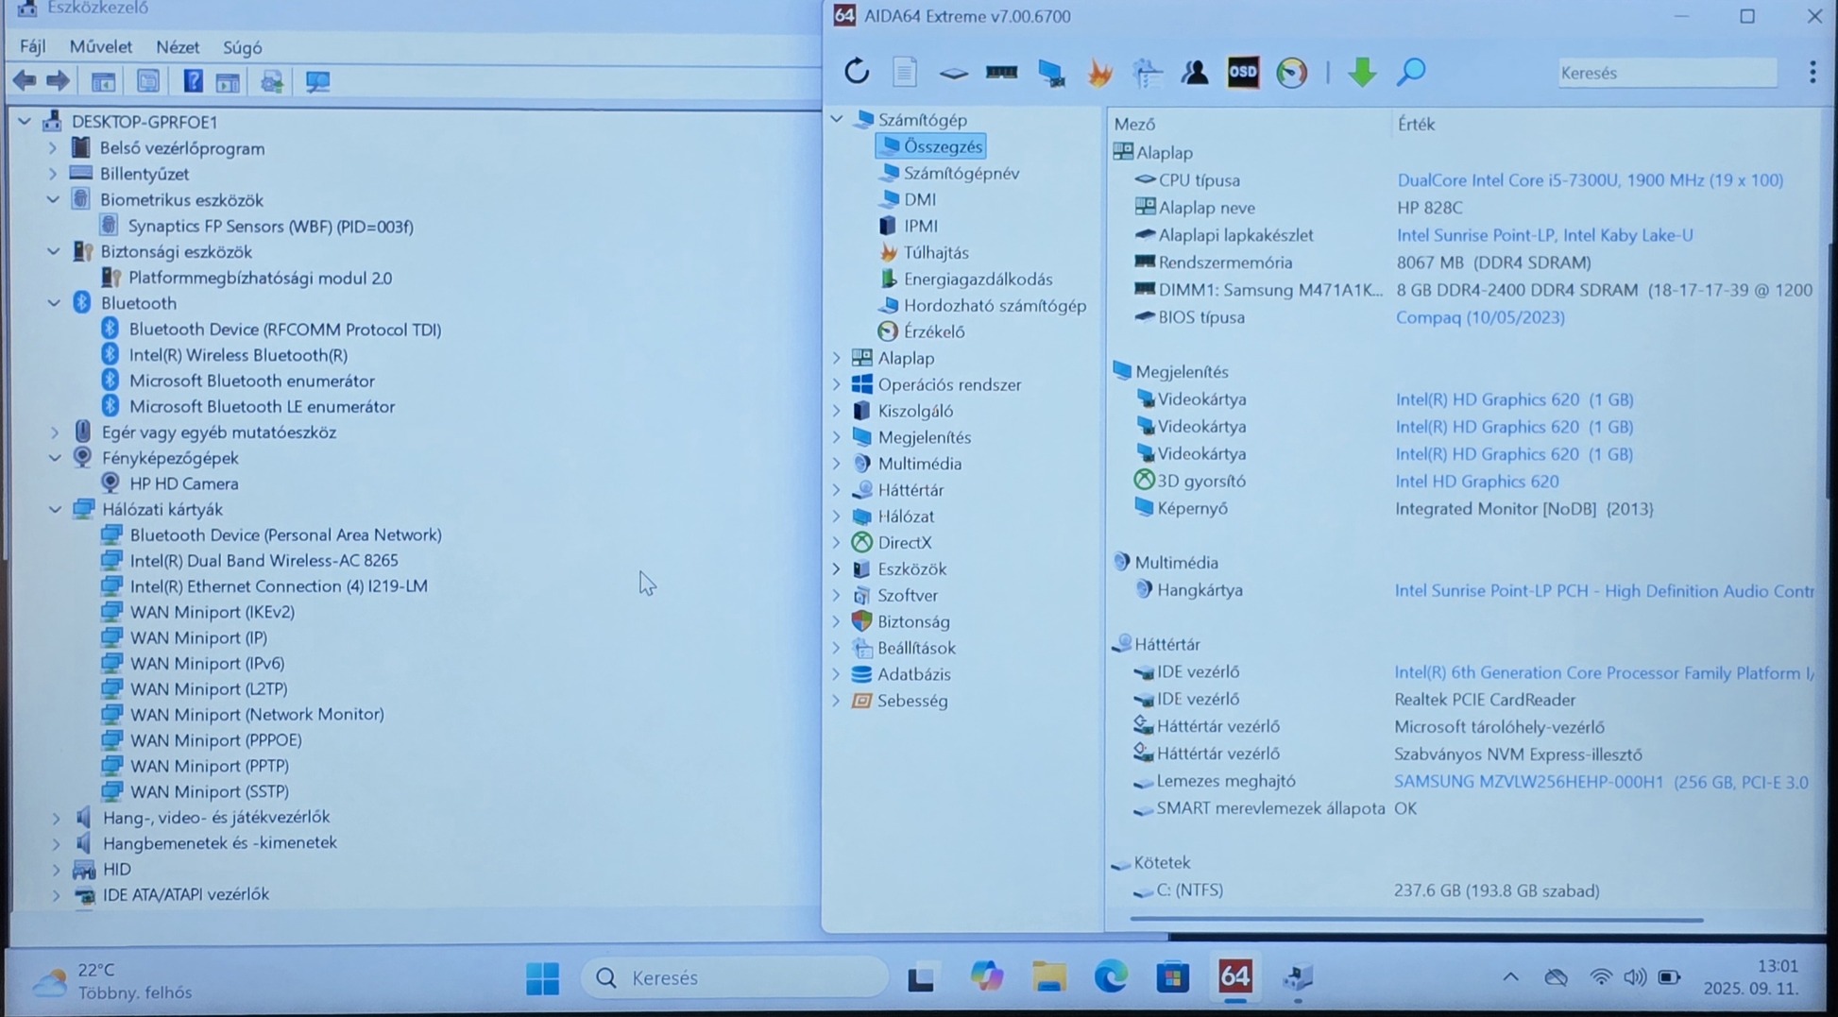Open the AIDA64 OSD panel icon
Viewport: 1838px width, 1017px height.
(x=1243, y=72)
